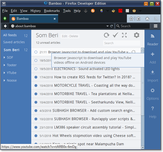Click the lightbulb extension icon
Screen dimensions: 163x152
click(102, 11)
